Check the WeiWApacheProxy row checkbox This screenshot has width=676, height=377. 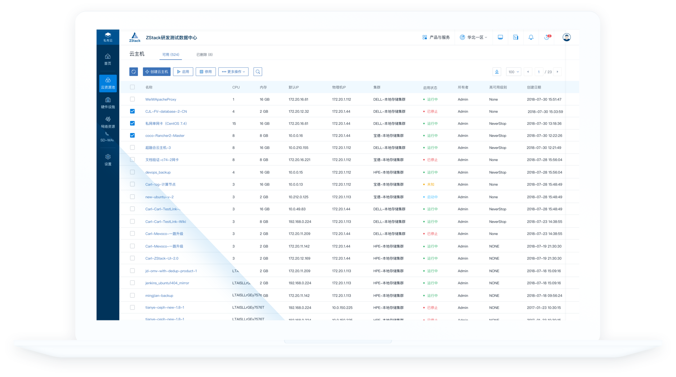(x=132, y=99)
